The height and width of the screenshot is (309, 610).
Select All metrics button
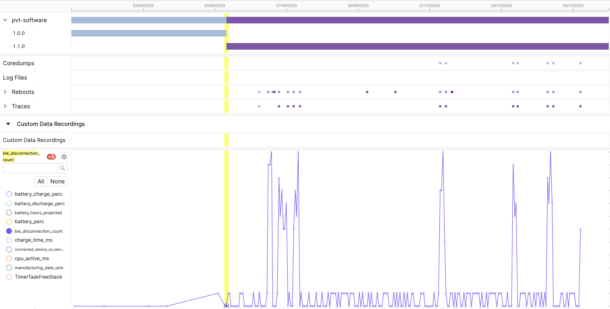tap(41, 181)
